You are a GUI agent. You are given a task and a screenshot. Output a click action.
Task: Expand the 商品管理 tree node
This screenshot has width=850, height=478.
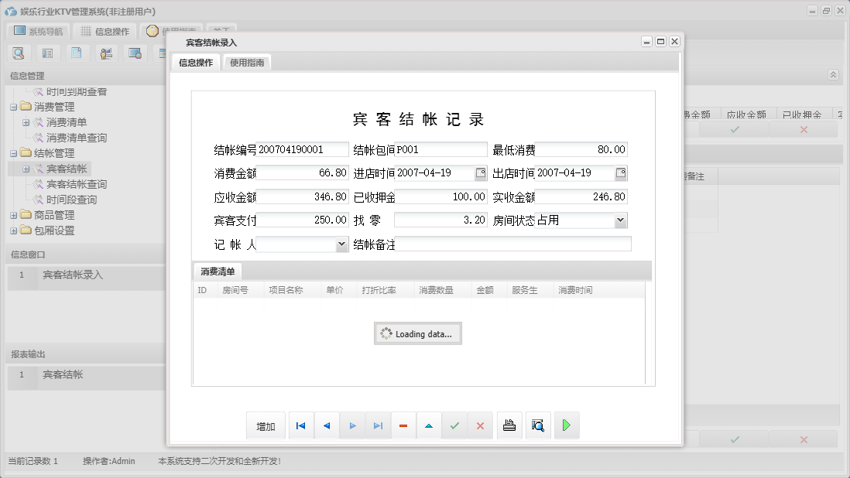point(13,215)
